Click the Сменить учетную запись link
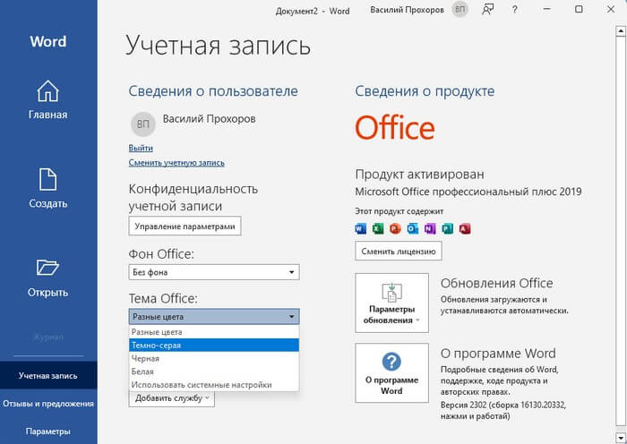The width and height of the screenshot is (627, 444). tap(176, 163)
